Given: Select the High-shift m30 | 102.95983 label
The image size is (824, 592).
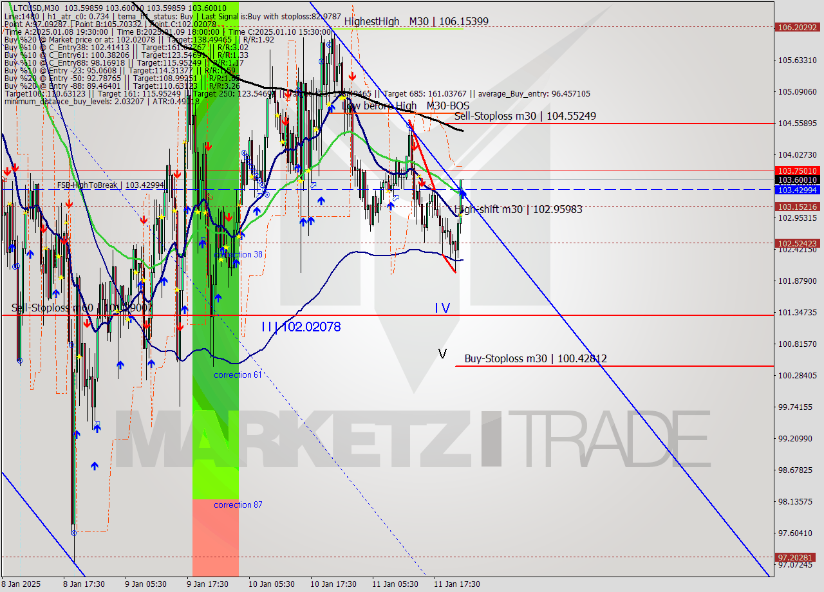Looking at the screenshot, I should tap(518, 209).
